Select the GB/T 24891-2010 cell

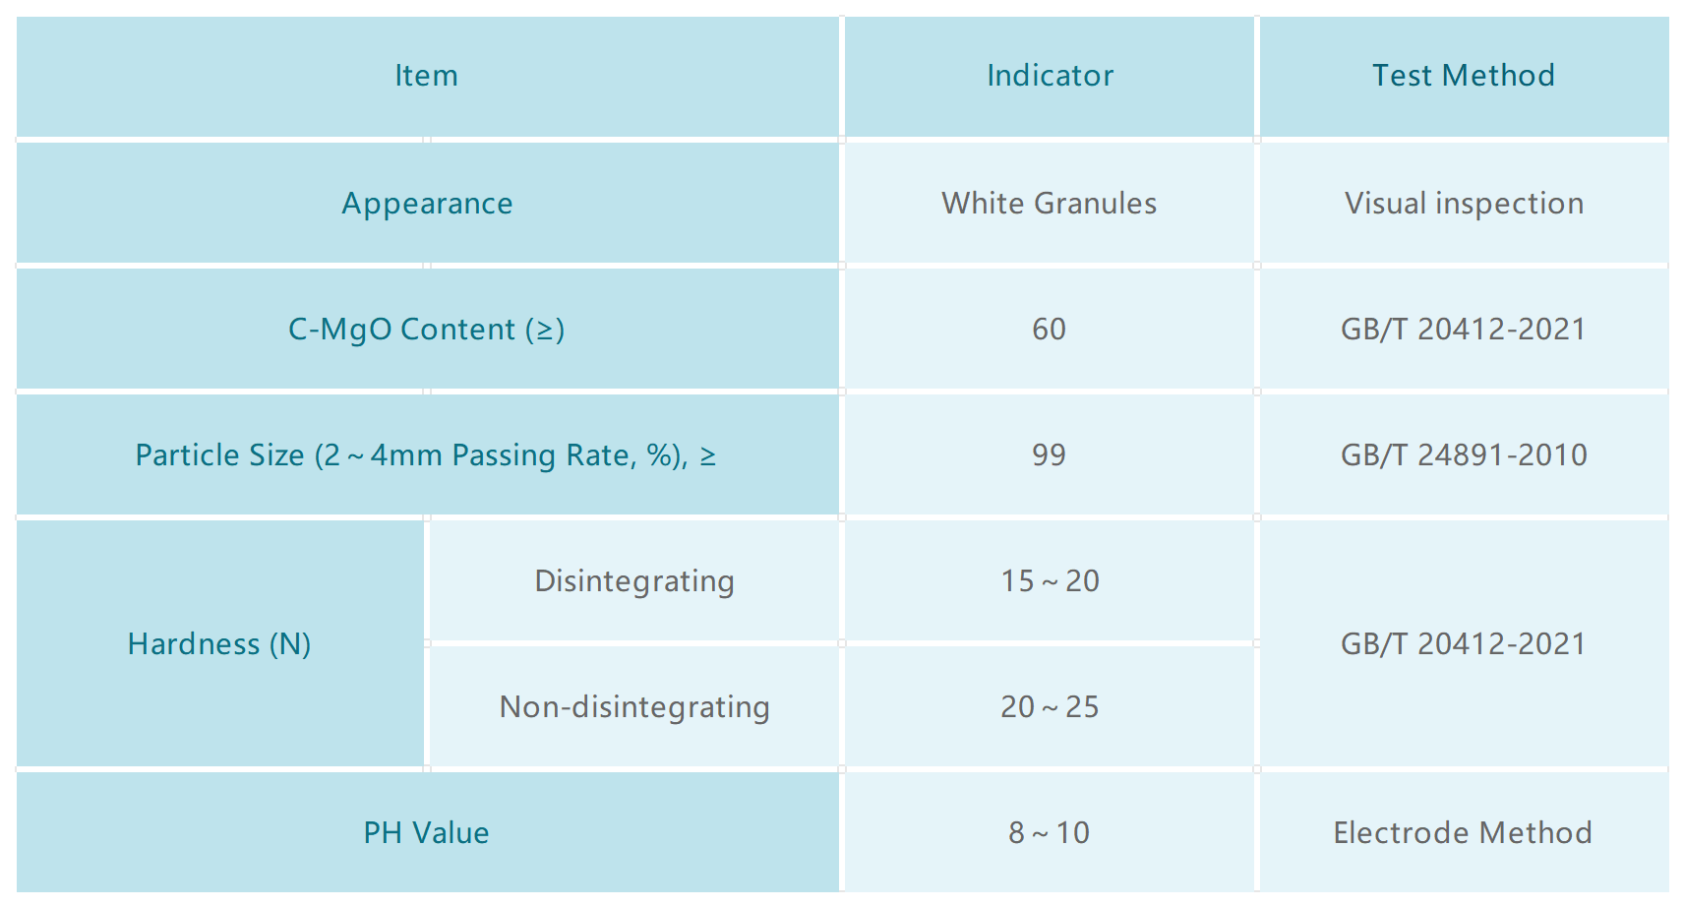pyautogui.click(x=1463, y=455)
